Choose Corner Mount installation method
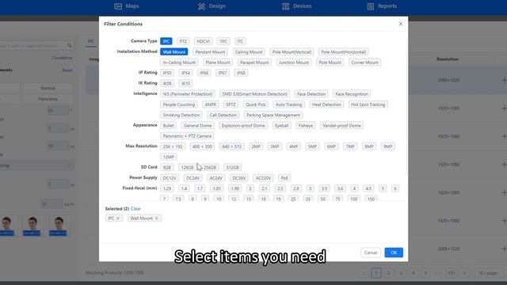Image resolution: width=507 pixels, height=285 pixels. coord(364,63)
